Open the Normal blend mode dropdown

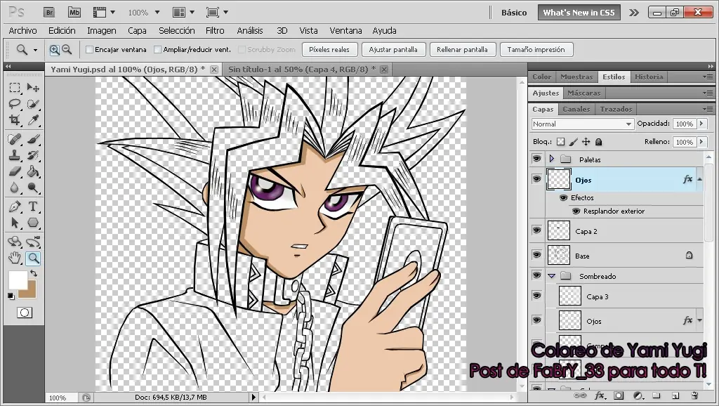tap(583, 124)
